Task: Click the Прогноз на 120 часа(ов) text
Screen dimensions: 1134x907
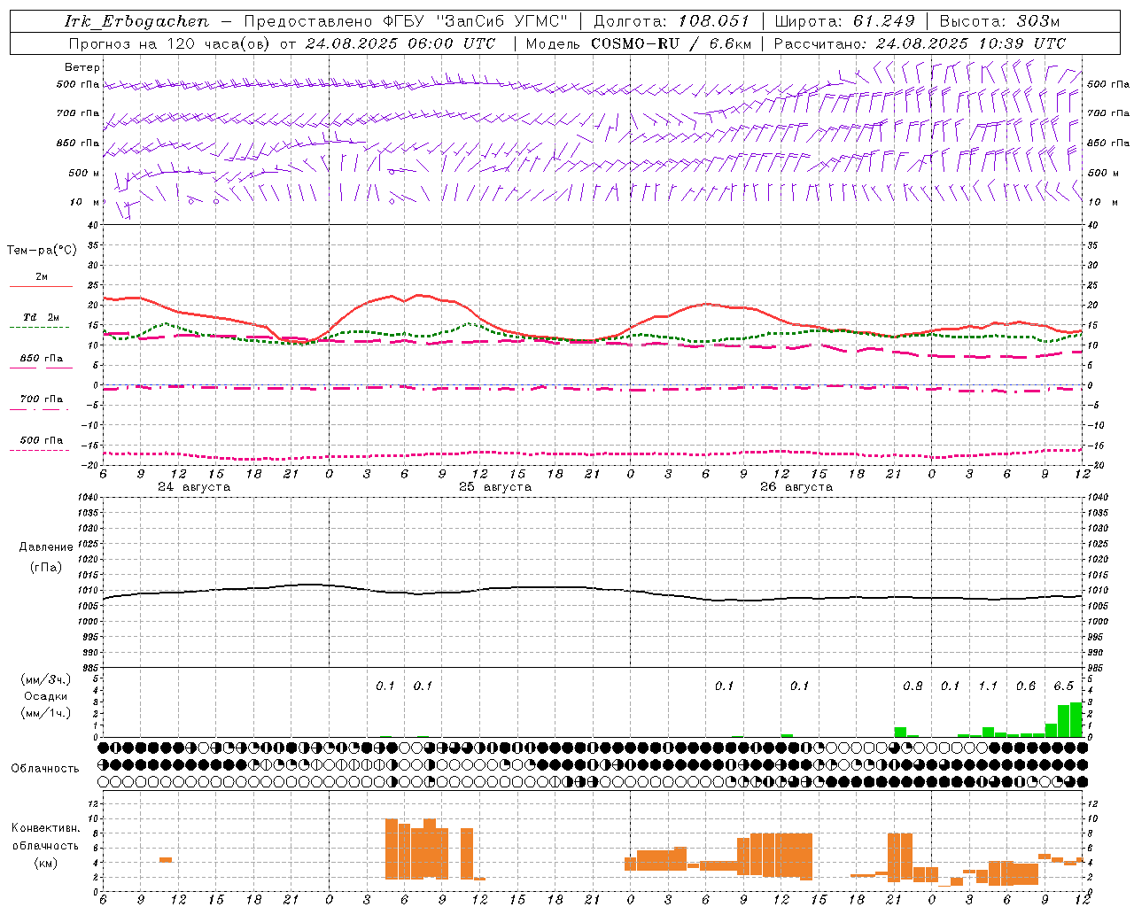Action: 169,43
